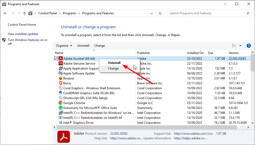255x145 pixels.
Task: Uncheck the Adobe Acrobat row checkbox
Action: click(56, 58)
